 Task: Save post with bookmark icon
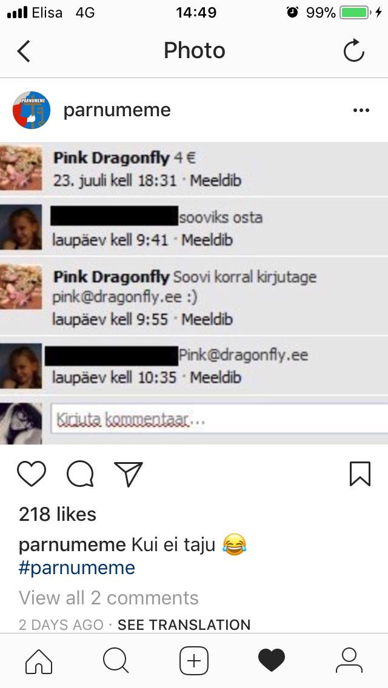360,474
